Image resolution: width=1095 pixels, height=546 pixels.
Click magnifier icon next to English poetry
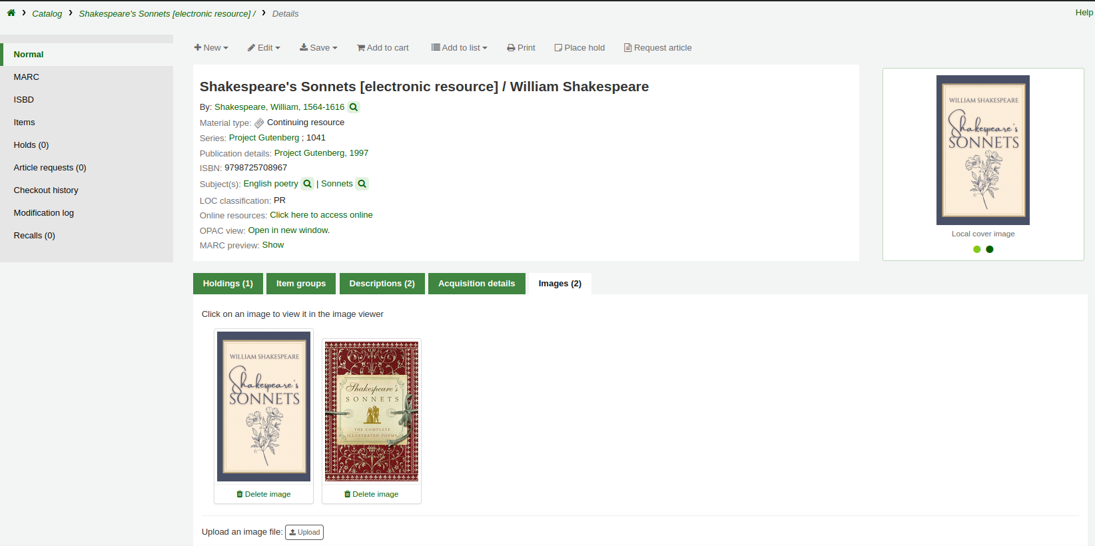tap(307, 184)
